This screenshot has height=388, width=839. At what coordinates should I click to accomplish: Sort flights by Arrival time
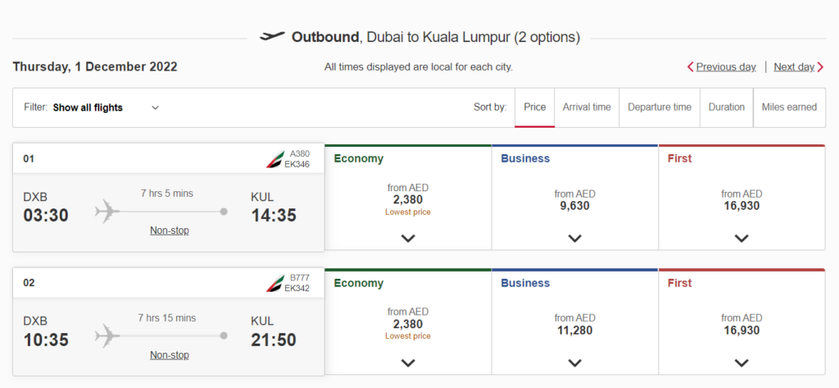587,107
